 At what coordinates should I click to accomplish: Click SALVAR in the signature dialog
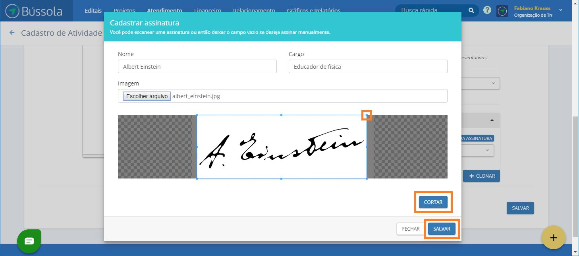click(x=442, y=229)
